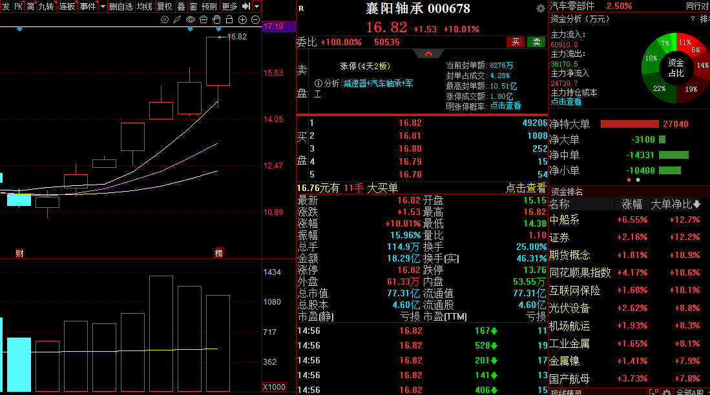Open 证券 row in fund ranking
This screenshot has width=710, height=395.
pos(629,238)
